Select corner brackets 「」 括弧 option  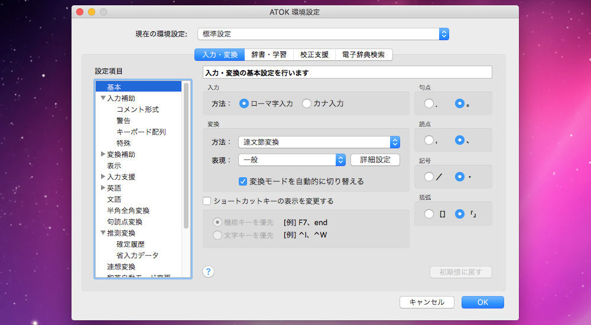click(459, 214)
